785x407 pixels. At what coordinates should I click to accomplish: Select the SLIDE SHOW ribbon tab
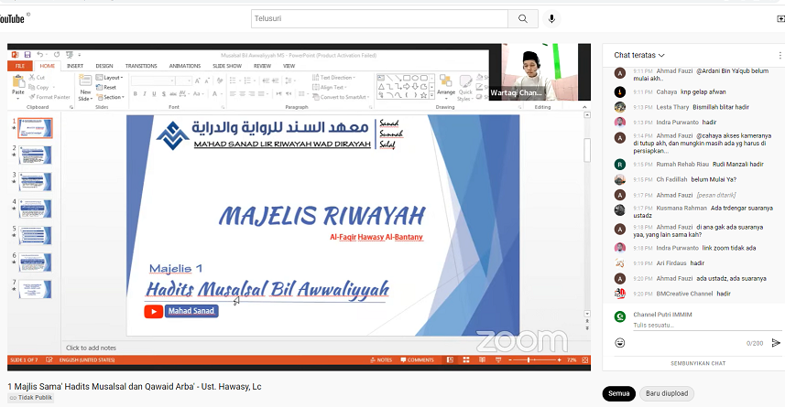[x=227, y=66]
